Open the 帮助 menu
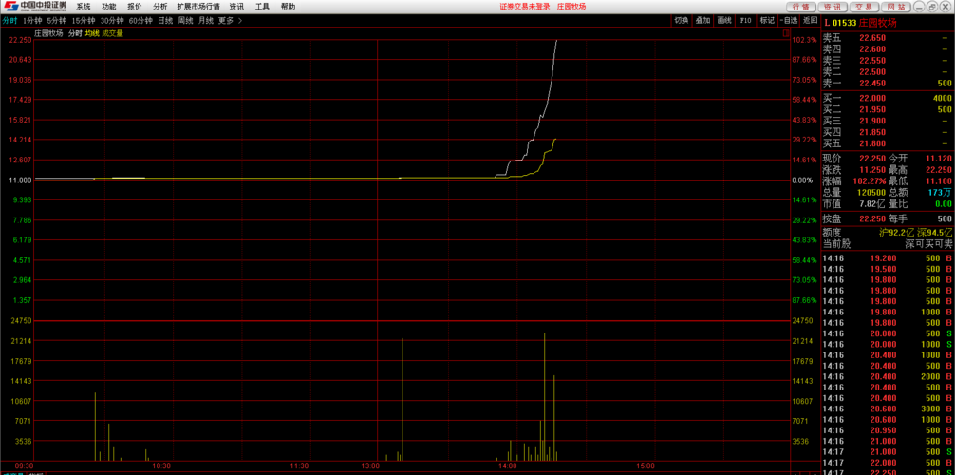 [x=288, y=7]
